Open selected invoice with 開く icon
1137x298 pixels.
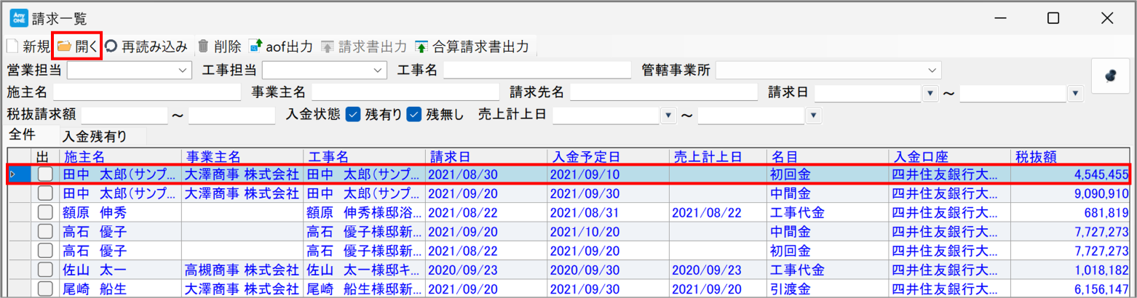tap(65, 47)
